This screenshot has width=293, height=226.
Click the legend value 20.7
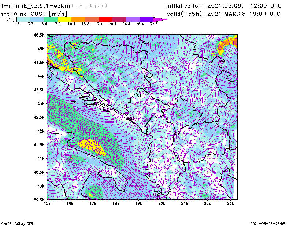pyautogui.click(x=112, y=24)
